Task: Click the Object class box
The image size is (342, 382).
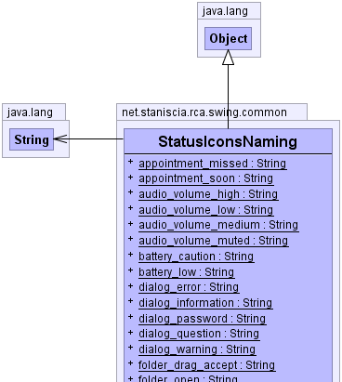Action: tap(228, 38)
